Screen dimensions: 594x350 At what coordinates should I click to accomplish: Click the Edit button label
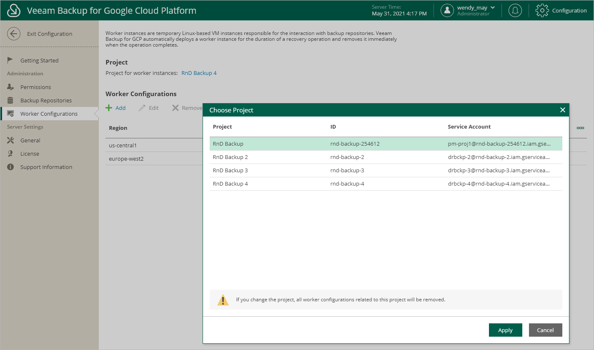154,108
